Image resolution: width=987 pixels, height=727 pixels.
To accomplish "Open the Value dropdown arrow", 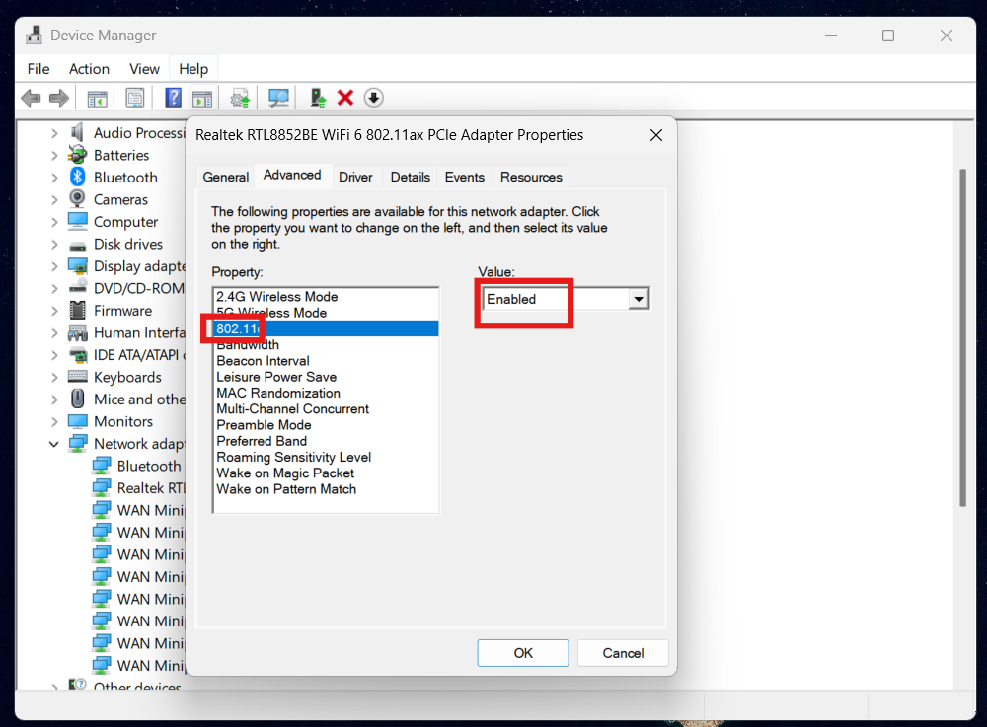I will tap(639, 299).
